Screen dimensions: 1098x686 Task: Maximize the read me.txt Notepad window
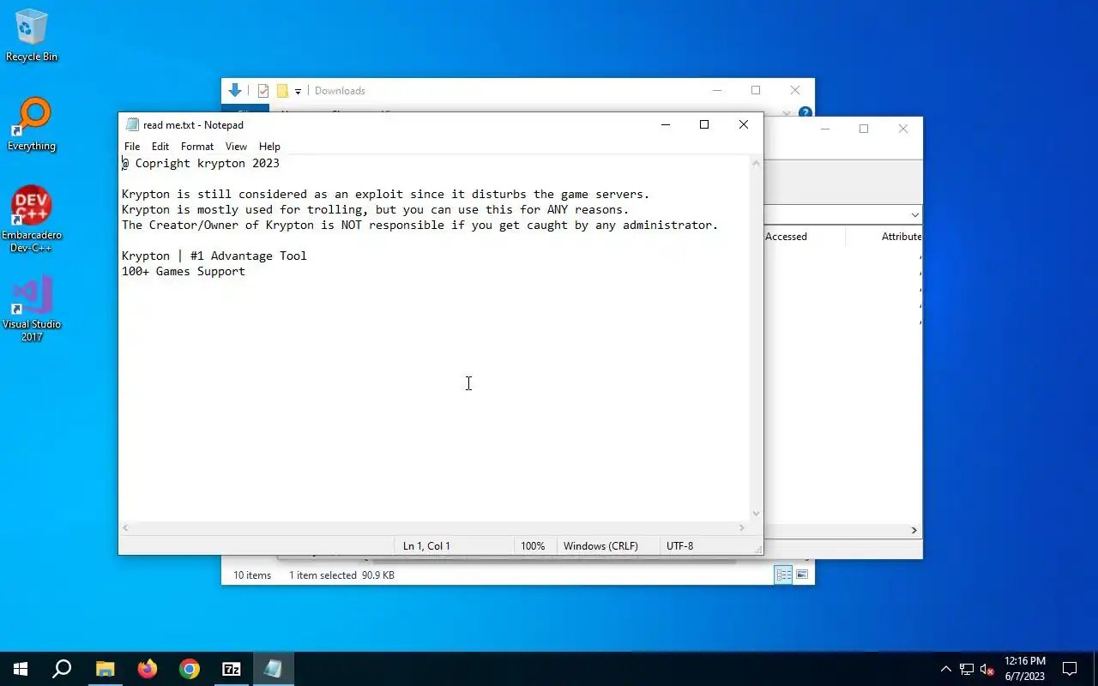tap(704, 124)
